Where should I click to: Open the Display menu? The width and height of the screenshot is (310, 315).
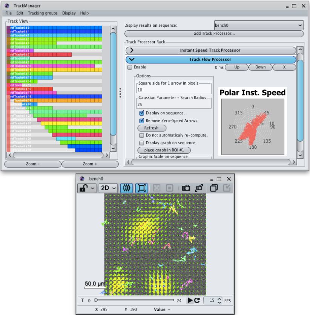69,13
